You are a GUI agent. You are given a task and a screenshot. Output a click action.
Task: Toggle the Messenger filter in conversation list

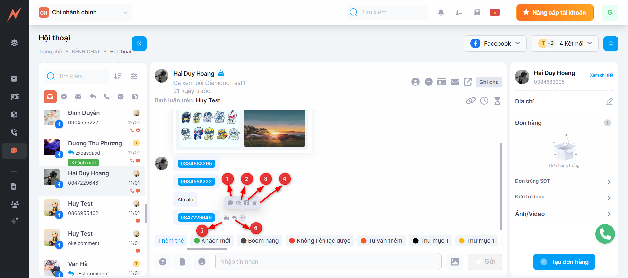click(x=64, y=97)
